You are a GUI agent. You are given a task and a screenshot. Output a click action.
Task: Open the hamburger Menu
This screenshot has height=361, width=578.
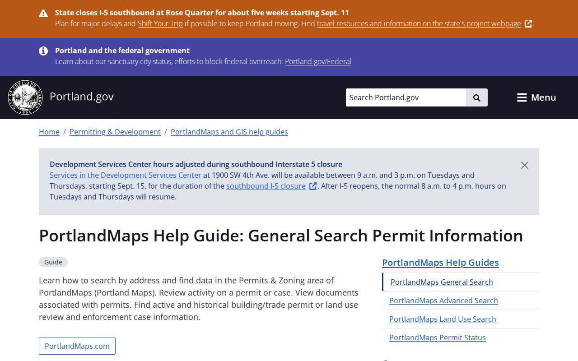[536, 97]
